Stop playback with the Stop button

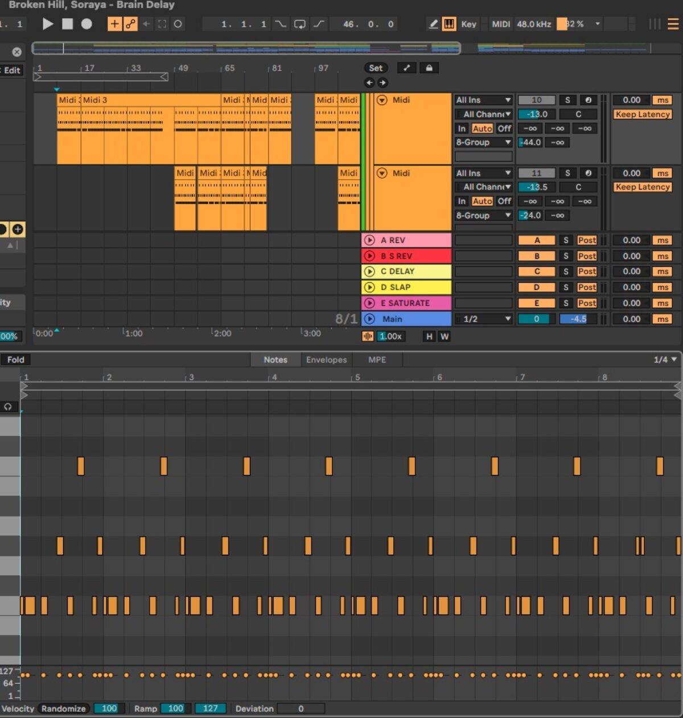(67, 24)
